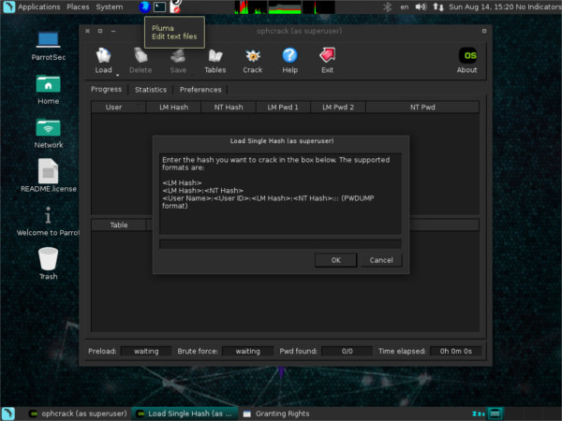Open the Welcome to Parrot icon
This screenshot has height=421, width=562.
48,221
